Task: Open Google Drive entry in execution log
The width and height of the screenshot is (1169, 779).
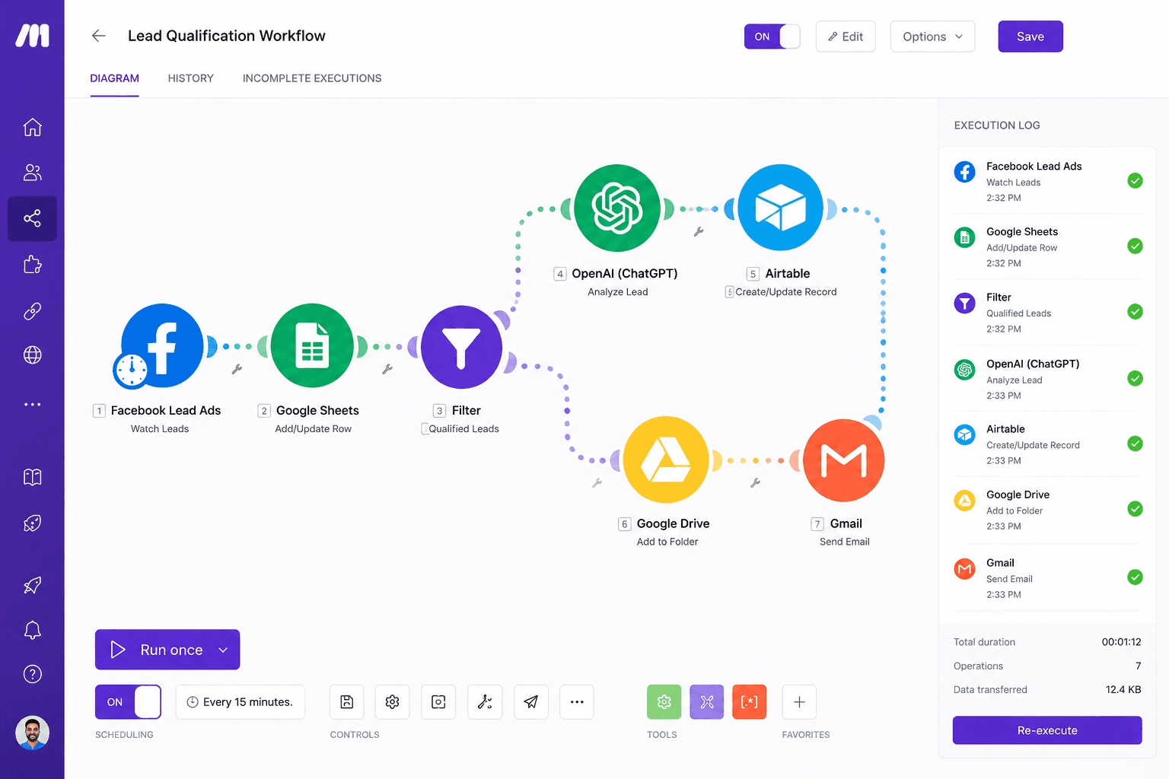Action: pos(1048,510)
